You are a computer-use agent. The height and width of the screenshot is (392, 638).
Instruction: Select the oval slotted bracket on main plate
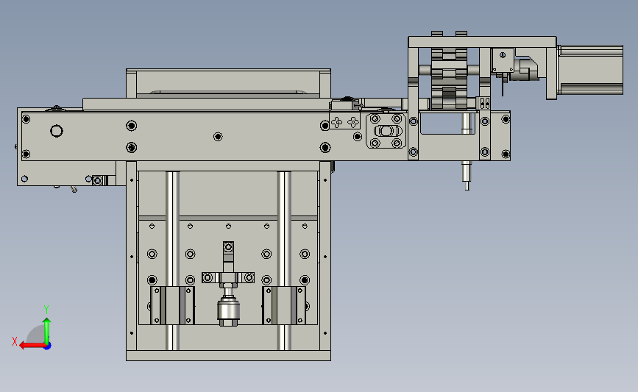click(x=386, y=131)
